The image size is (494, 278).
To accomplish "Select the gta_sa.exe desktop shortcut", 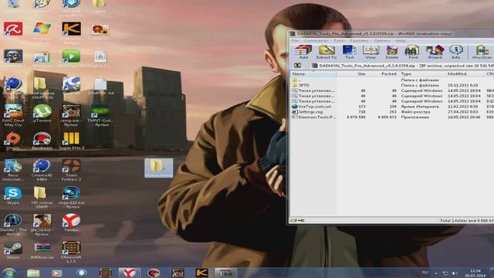I will tap(42, 225).
